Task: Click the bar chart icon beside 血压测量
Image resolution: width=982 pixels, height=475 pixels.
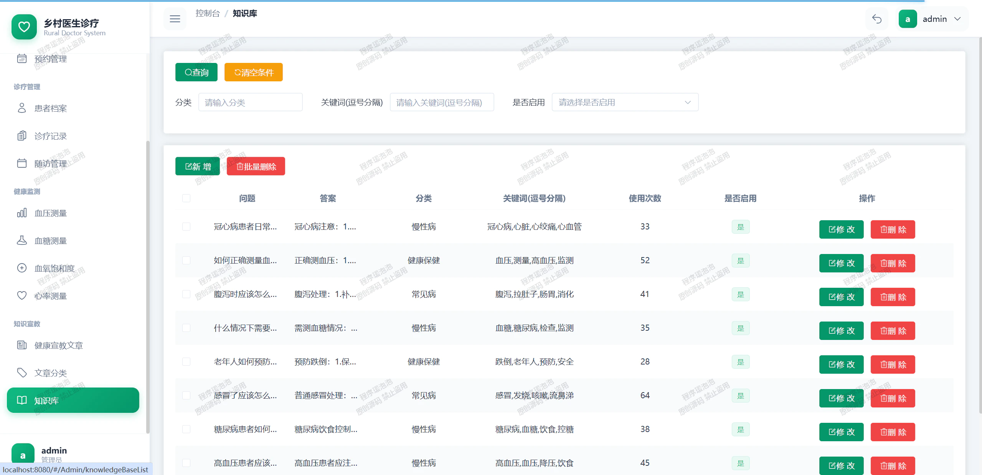Action: coord(22,213)
